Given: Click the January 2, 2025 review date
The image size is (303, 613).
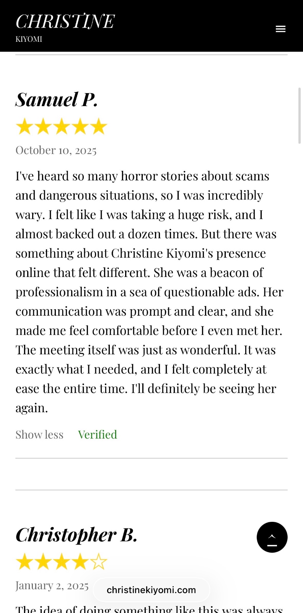Looking at the screenshot, I should pyautogui.click(x=52, y=585).
